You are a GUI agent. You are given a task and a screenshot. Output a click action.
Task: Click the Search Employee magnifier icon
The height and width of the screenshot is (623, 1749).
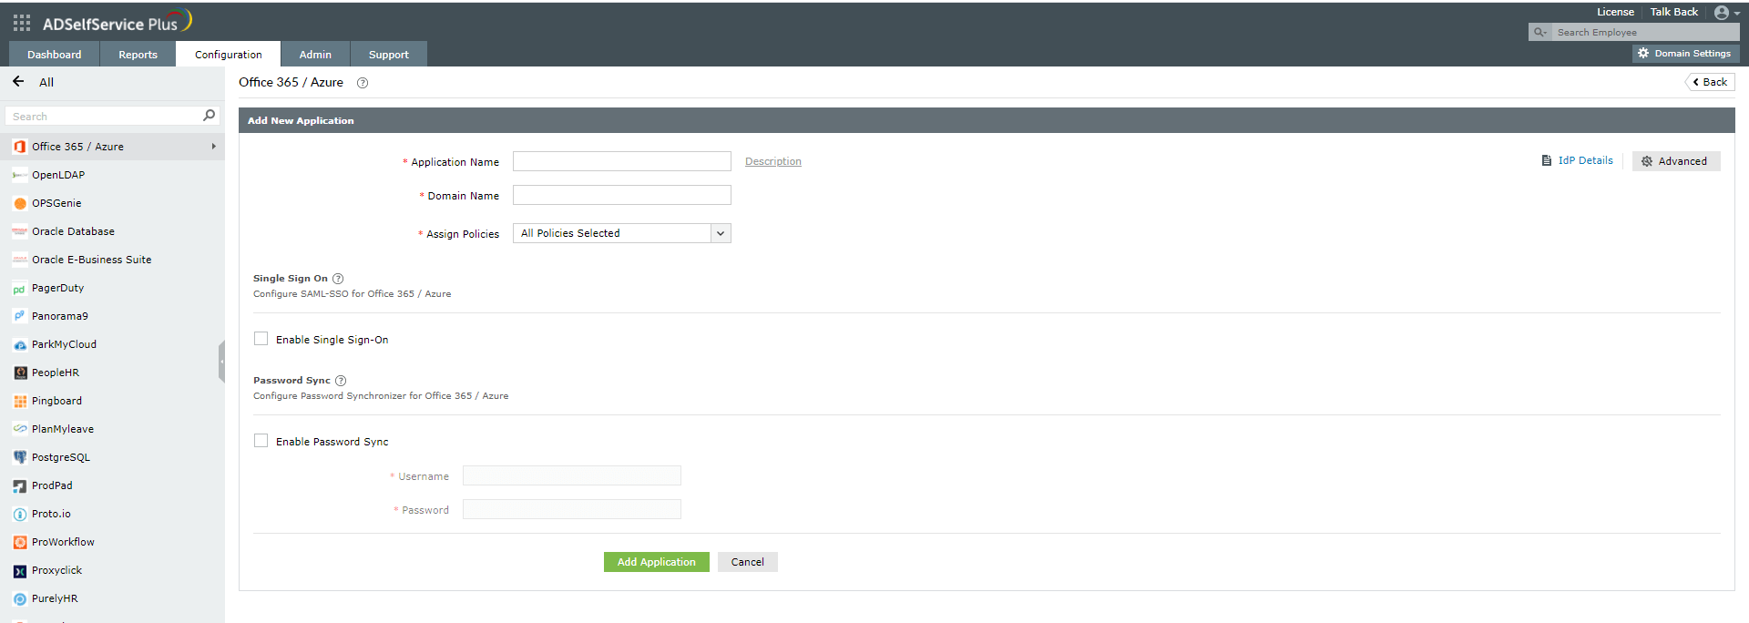tap(1539, 33)
